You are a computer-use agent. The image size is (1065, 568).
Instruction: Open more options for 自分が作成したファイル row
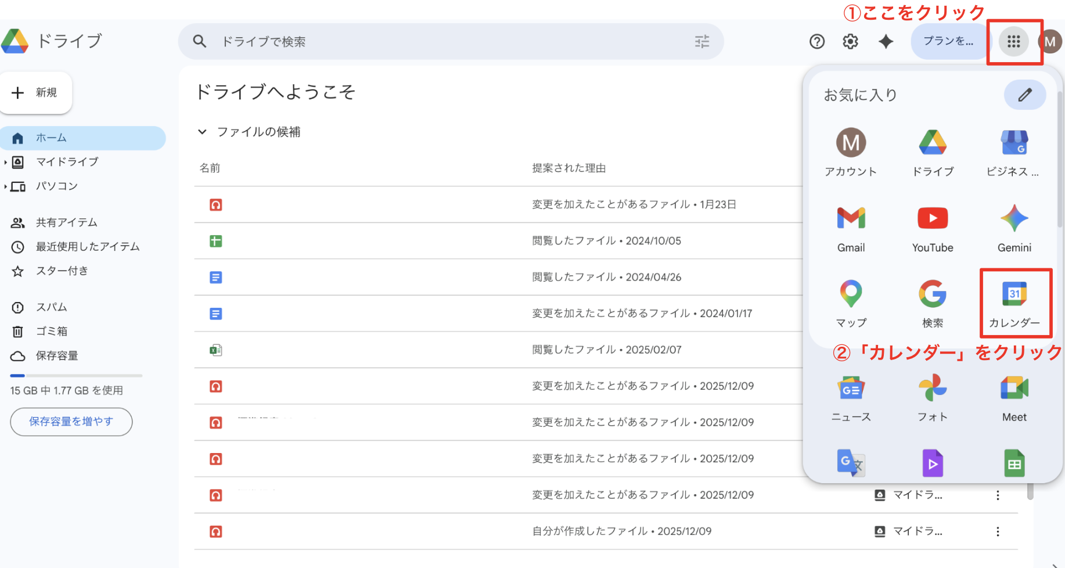[x=998, y=531]
